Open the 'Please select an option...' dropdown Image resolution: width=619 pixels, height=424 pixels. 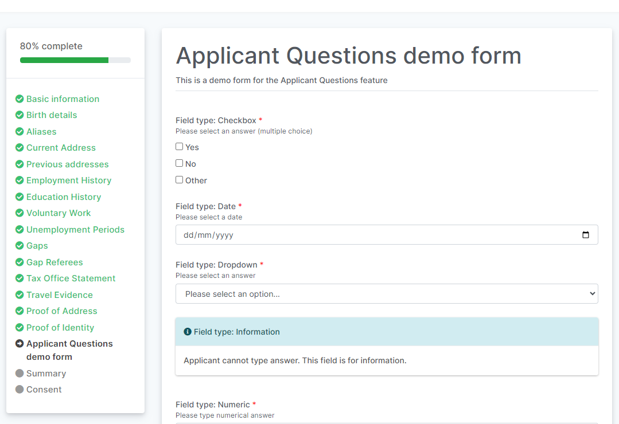tap(387, 294)
